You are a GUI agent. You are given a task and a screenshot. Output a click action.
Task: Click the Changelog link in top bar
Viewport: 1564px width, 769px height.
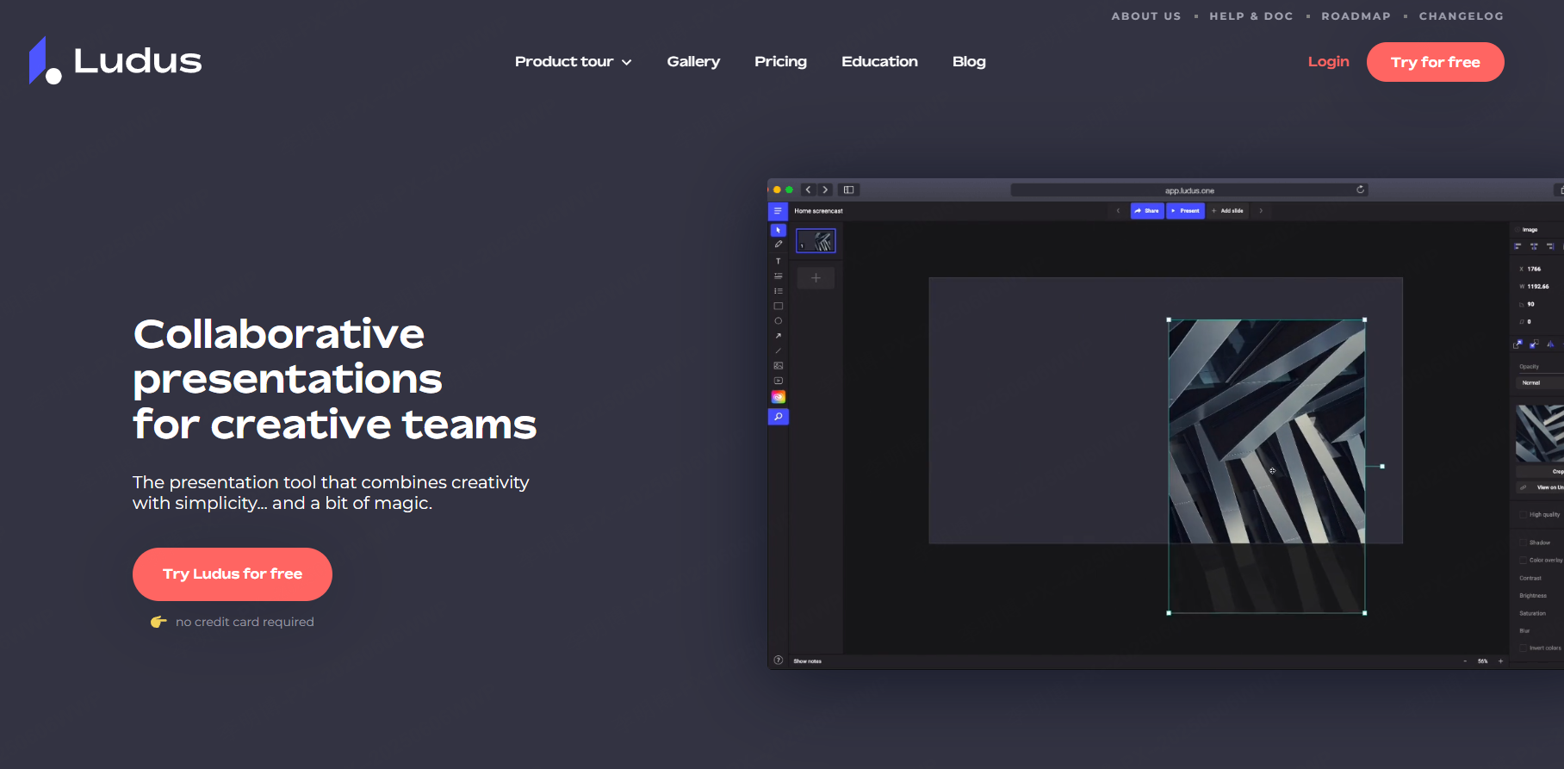click(x=1461, y=16)
